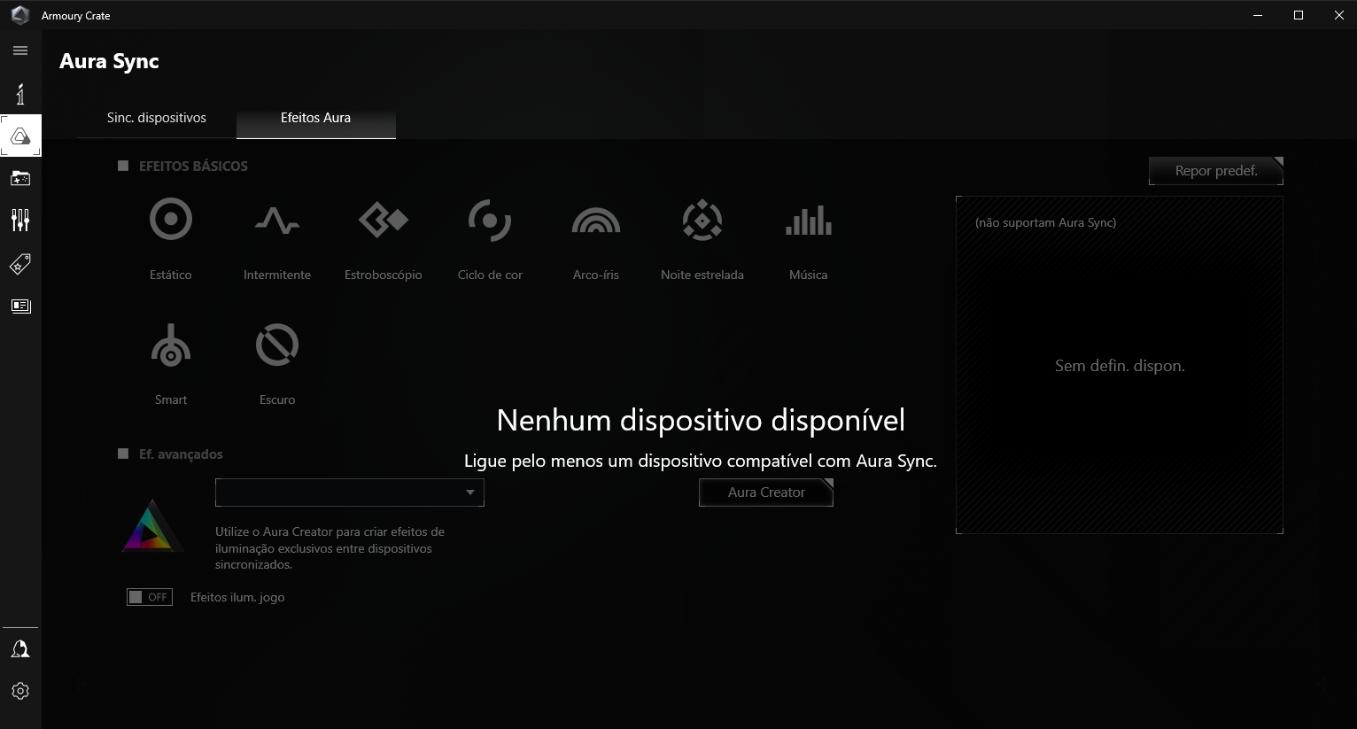Screen dimensions: 1357x729
Task: Click the Repor predef. button
Action: click(1216, 171)
